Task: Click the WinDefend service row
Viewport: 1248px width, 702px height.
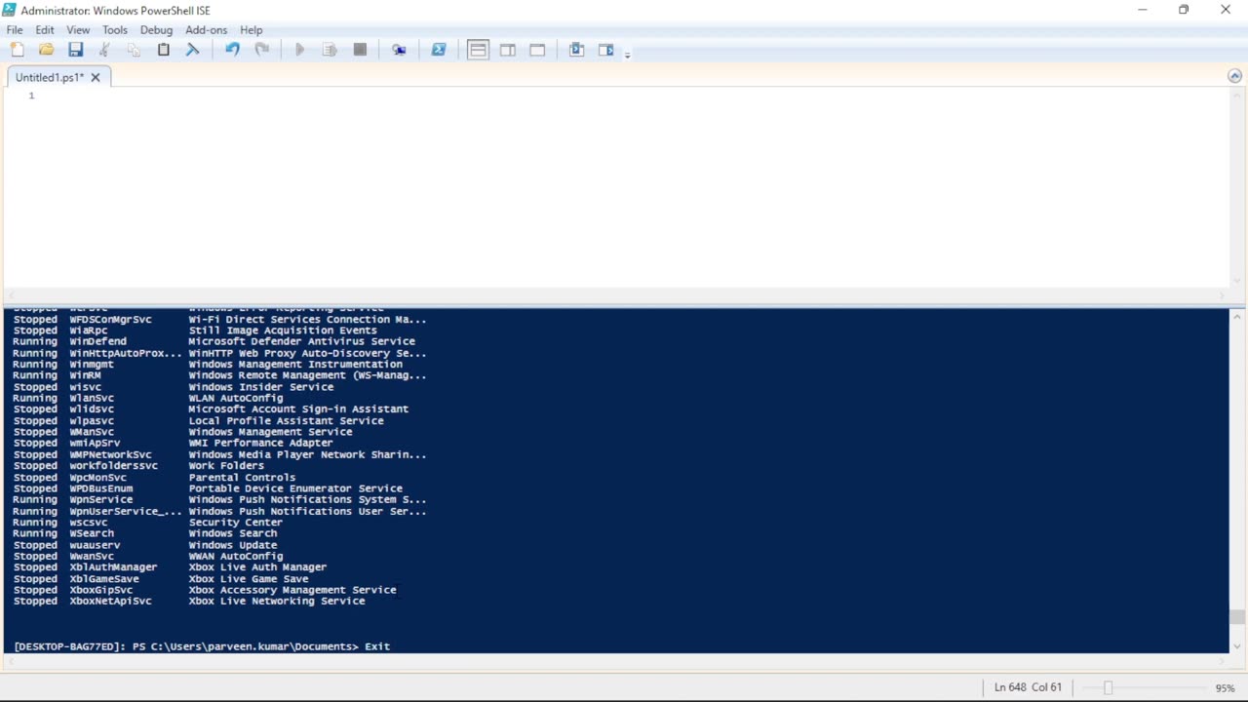Action: (x=214, y=341)
